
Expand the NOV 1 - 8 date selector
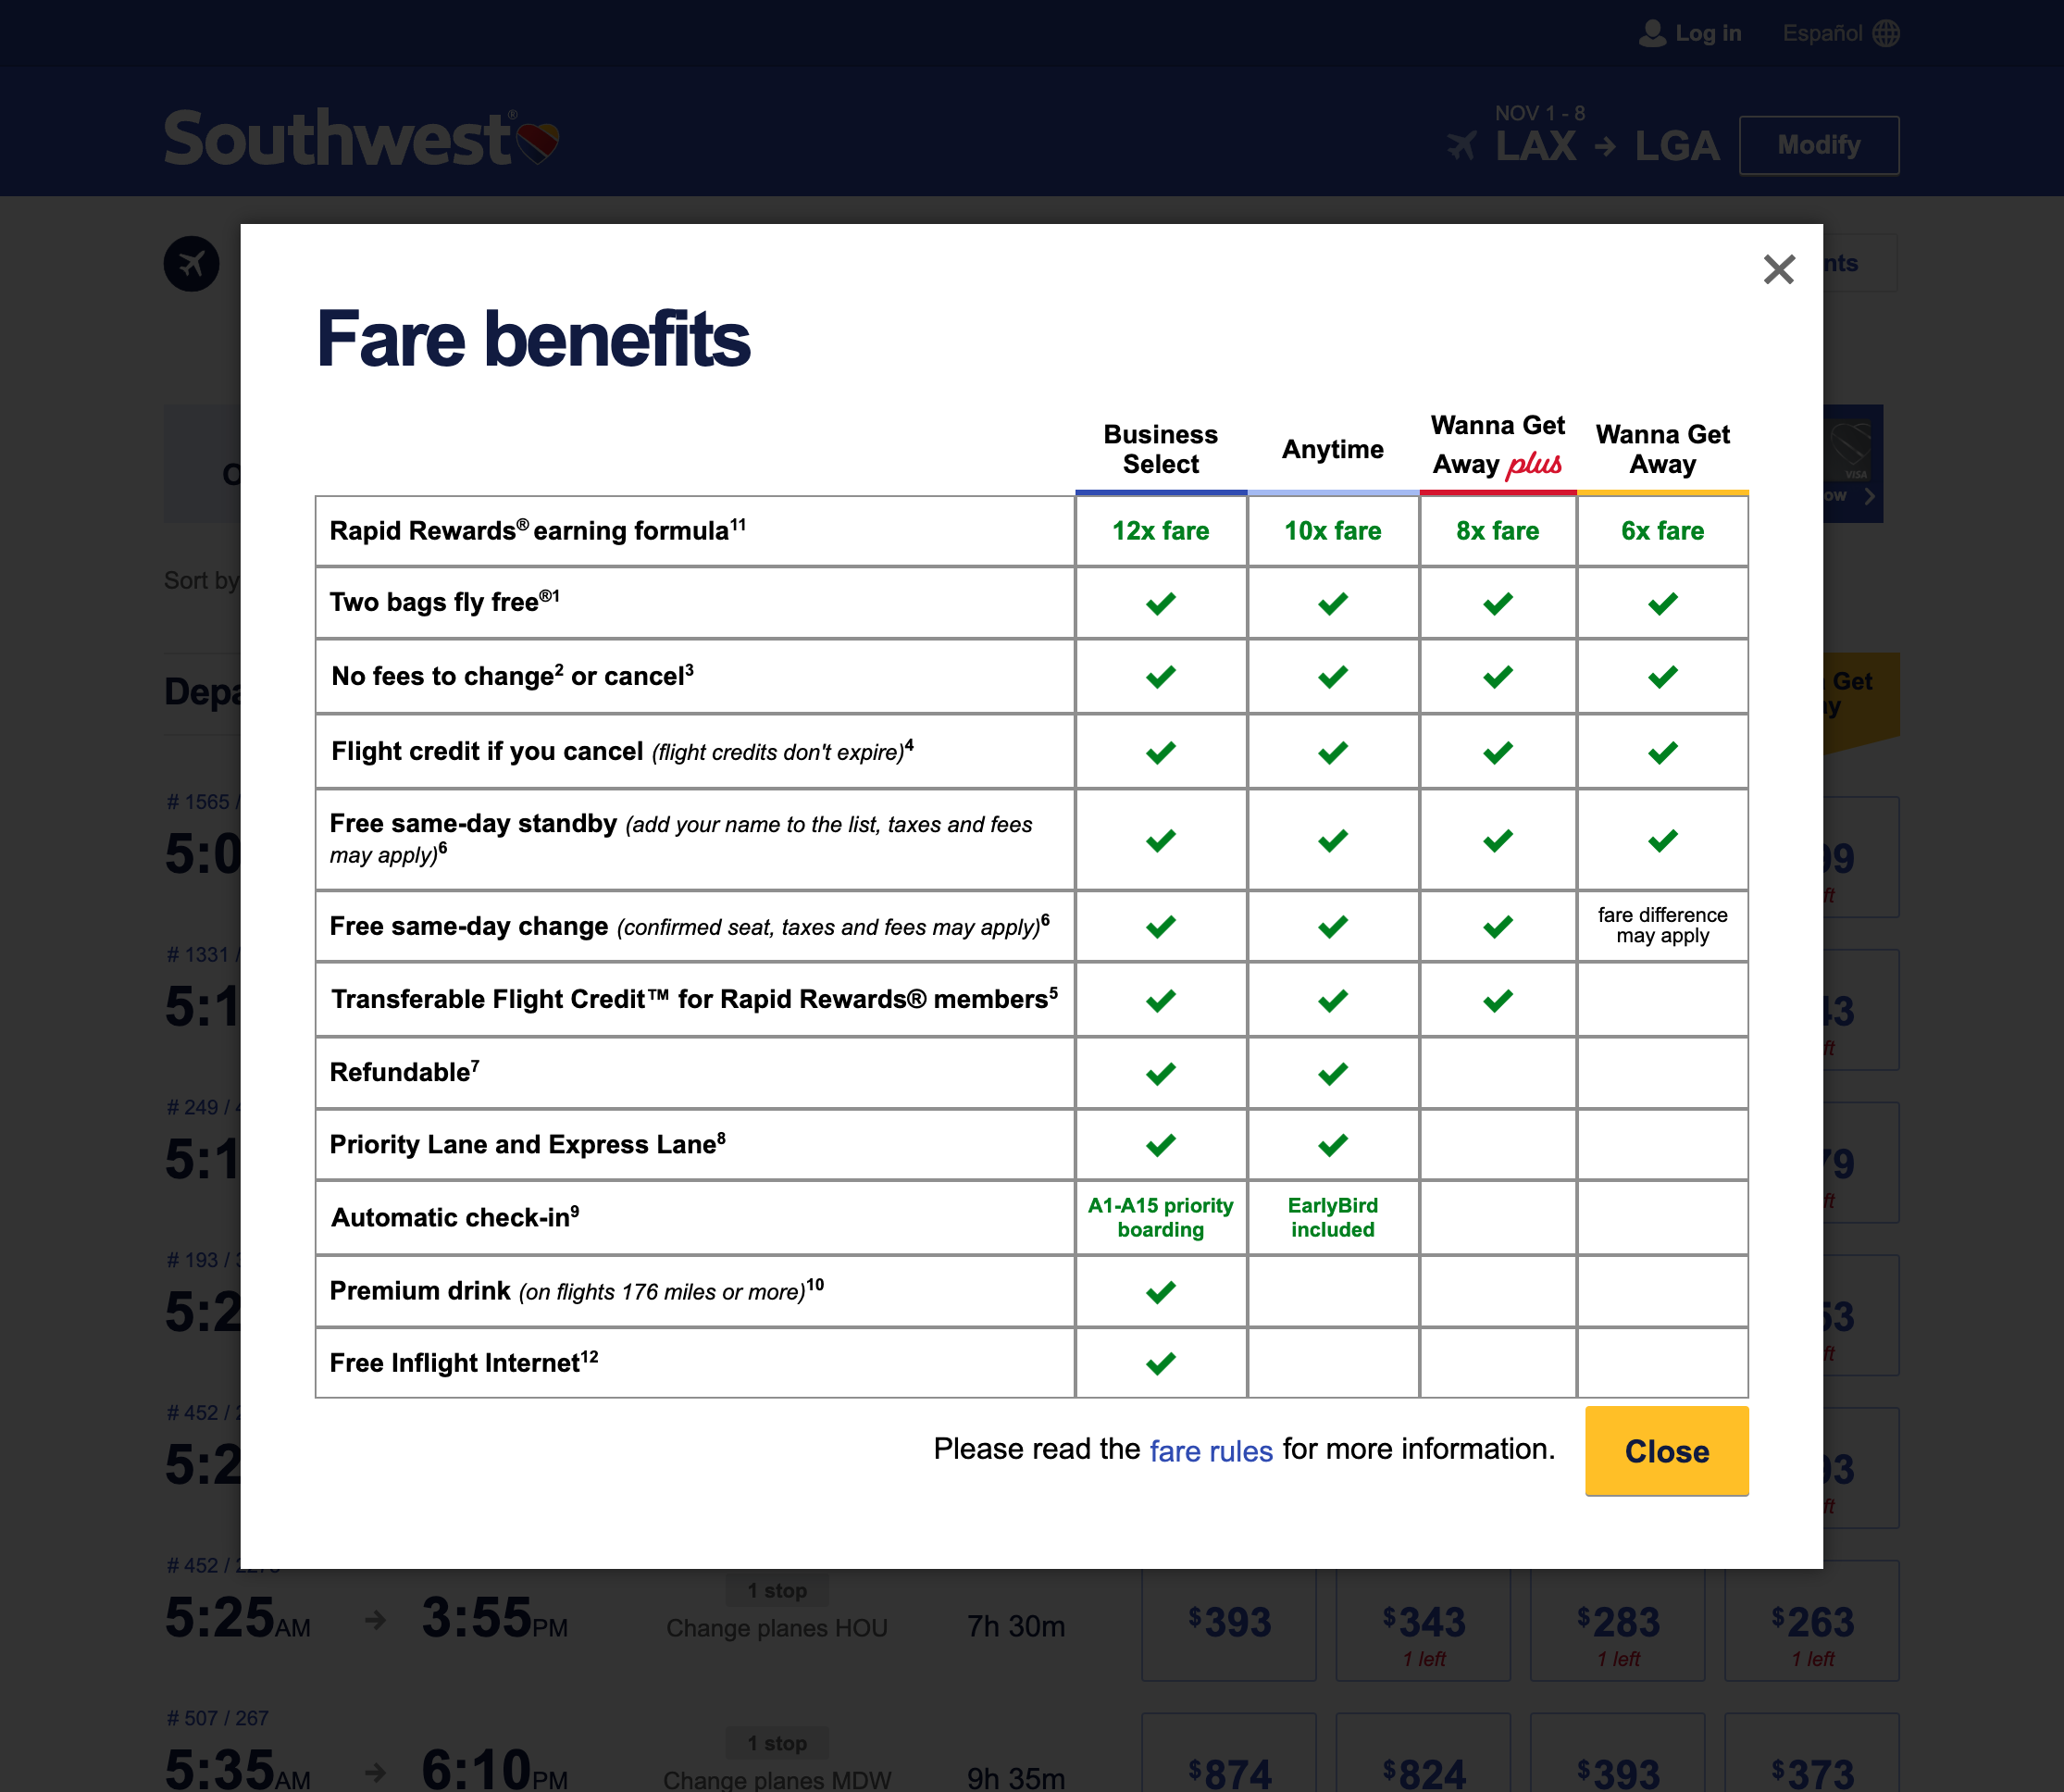point(1540,113)
